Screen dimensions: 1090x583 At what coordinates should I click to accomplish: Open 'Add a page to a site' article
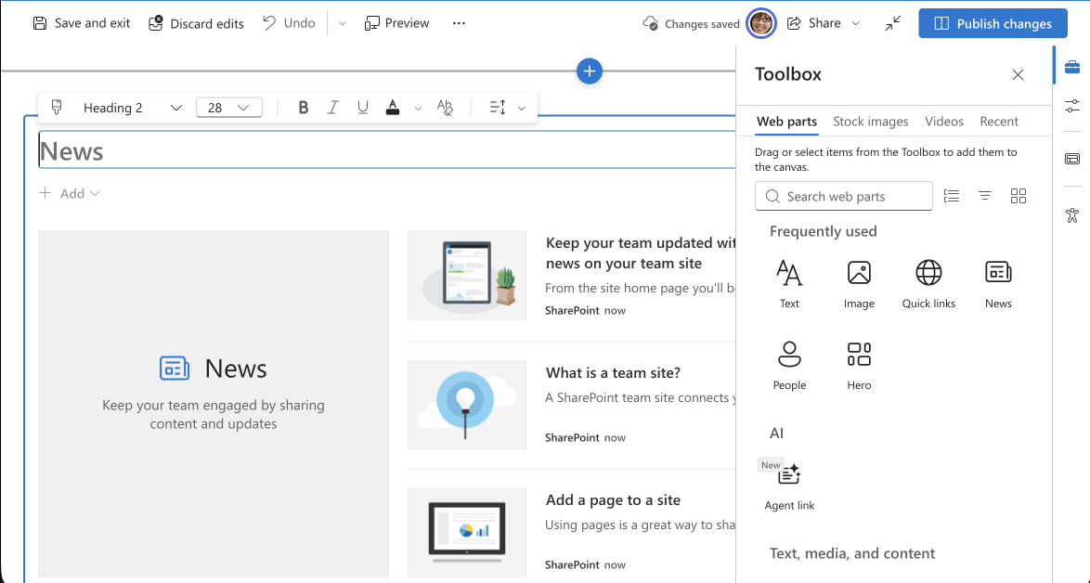tap(613, 499)
